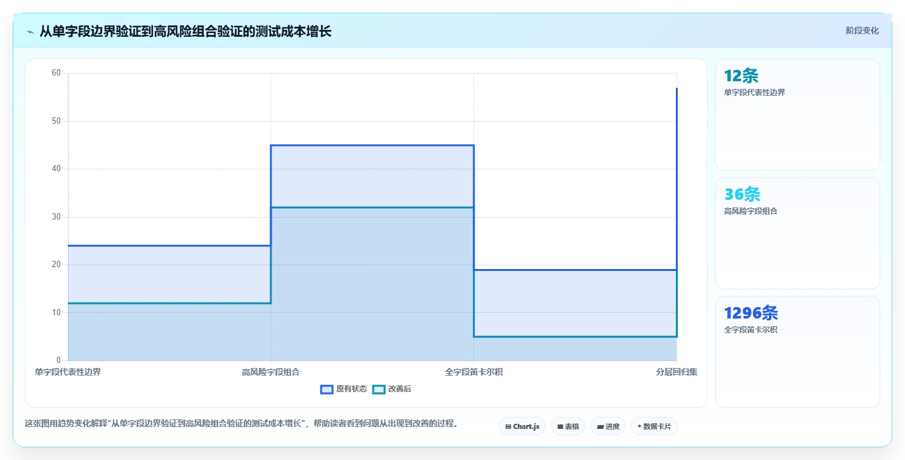Screen dimensions: 905x460
Task: Click the 阶段变化 label in header
Action: (x=862, y=30)
